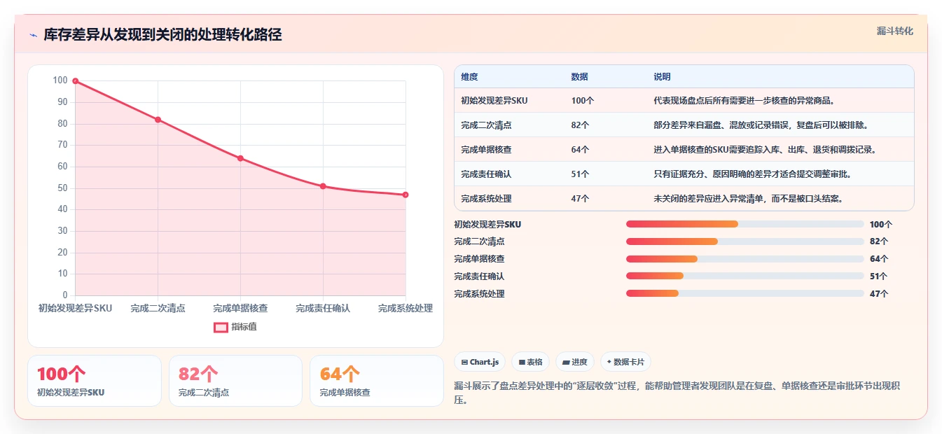Click the 进度 tag chip
This screenshot has height=434, width=942.
tap(574, 362)
